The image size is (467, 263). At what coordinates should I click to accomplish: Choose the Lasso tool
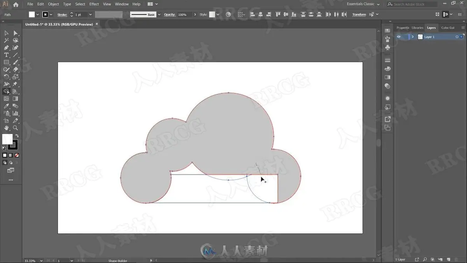(x=16, y=41)
